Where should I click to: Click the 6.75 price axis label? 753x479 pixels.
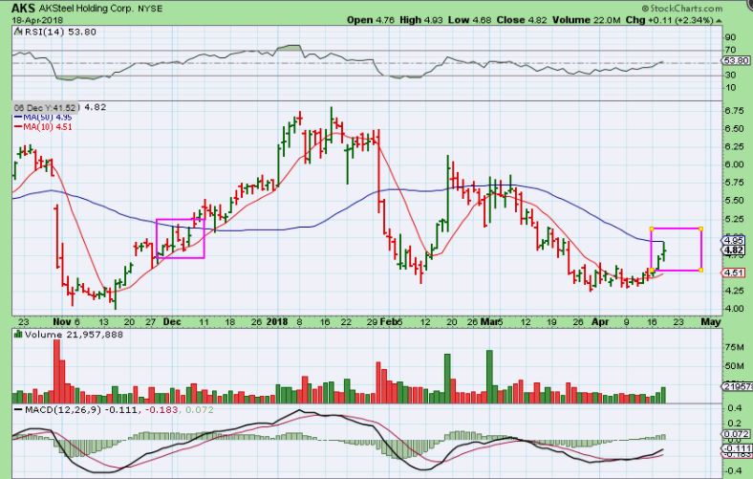click(735, 111)
